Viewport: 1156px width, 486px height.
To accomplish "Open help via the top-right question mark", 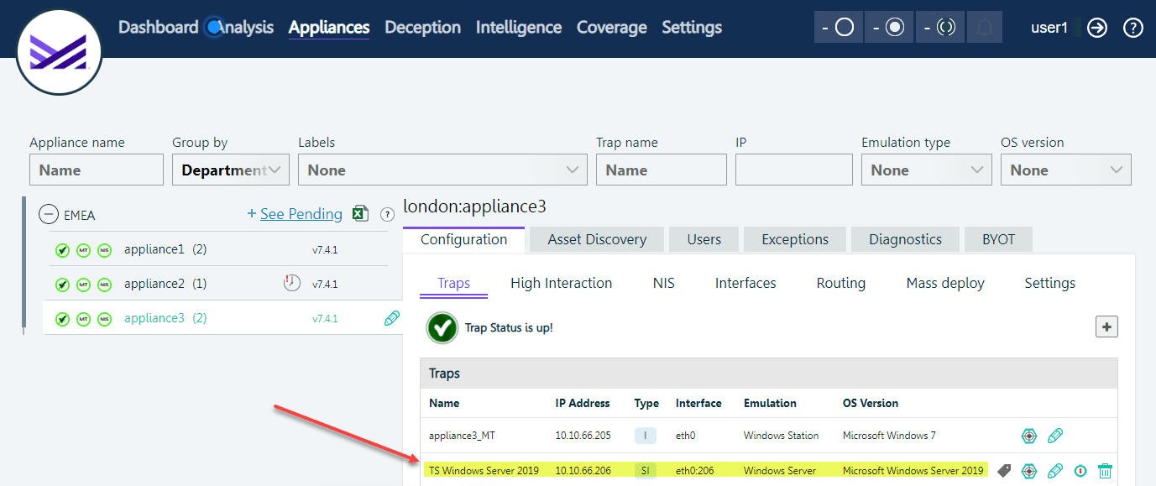I will [x=1133, y=28].
